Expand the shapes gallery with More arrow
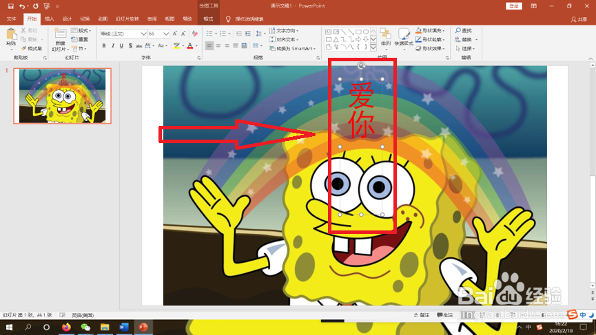The width and height of the screenshot is (596, 335). [x=373, y=47]
